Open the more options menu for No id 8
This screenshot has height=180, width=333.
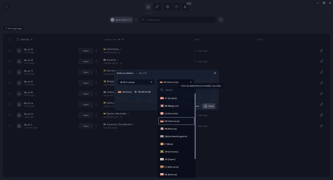tap(96, 61)
